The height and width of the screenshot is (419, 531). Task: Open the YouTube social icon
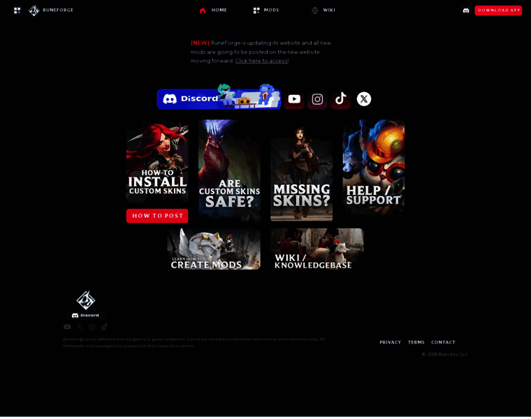tap(294, 99)
